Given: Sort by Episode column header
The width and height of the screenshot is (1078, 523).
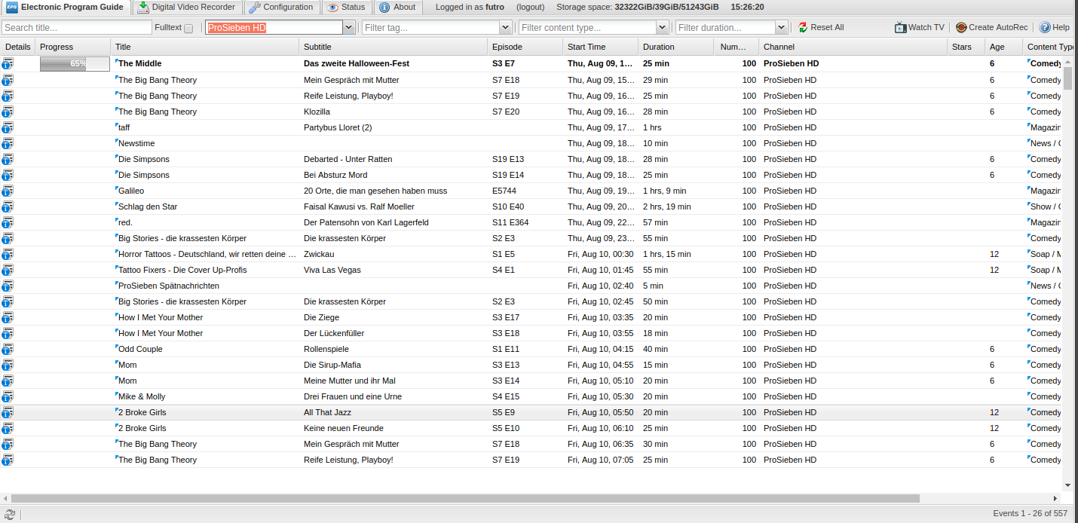Looking at the screenshot, I should (x=525, y=47).
